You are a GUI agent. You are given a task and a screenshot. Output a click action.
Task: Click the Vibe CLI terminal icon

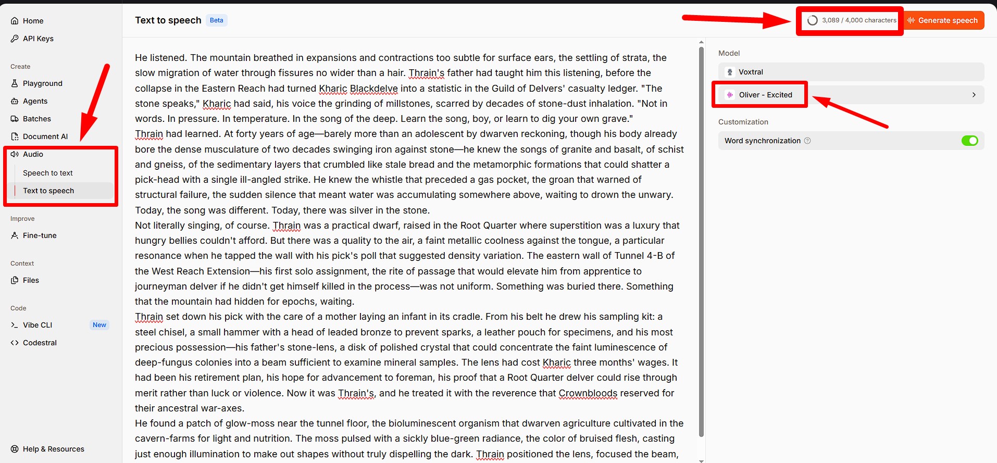pos(15,325)
